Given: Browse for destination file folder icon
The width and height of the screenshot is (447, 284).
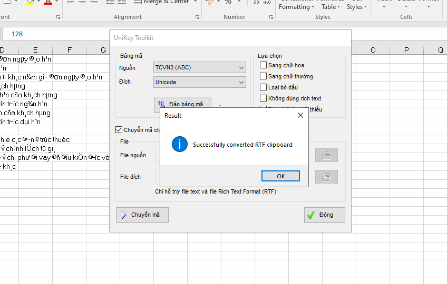Looking at the screenshot, I should [x=326, y=177].
